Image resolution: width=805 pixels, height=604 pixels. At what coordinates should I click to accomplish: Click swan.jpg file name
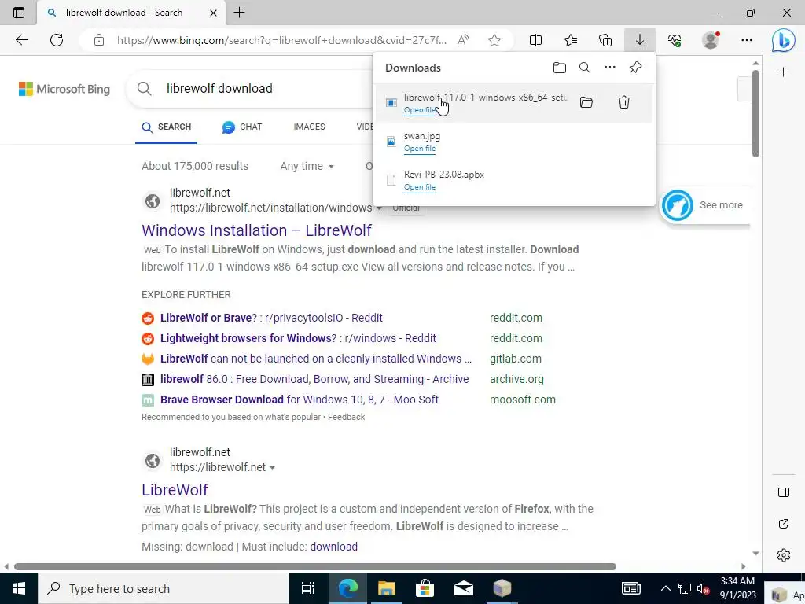tap(422, 136)
